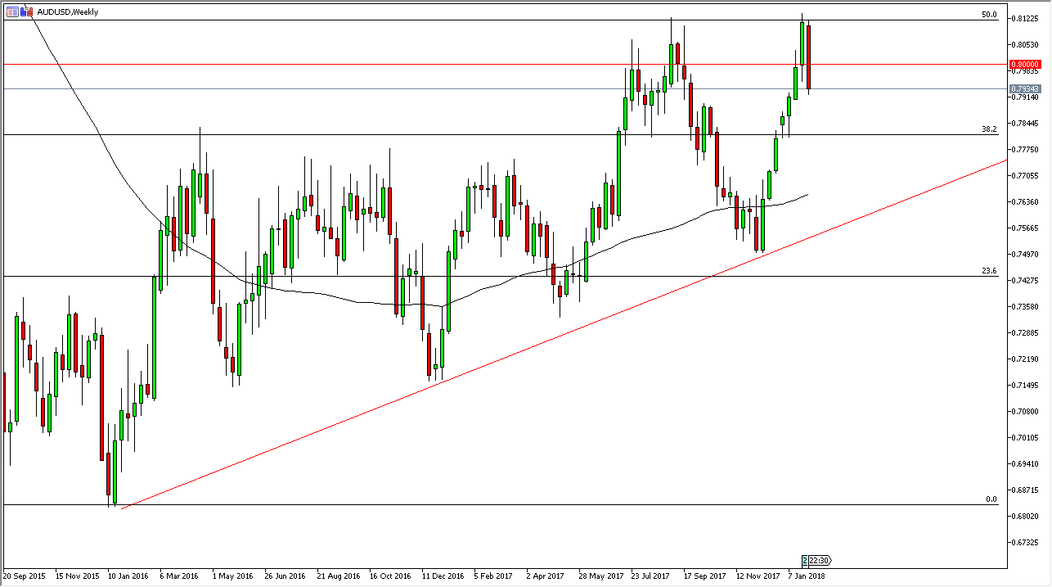Click the 0.77050 price scale label

pyautogui.click(x=1025, y=176)
